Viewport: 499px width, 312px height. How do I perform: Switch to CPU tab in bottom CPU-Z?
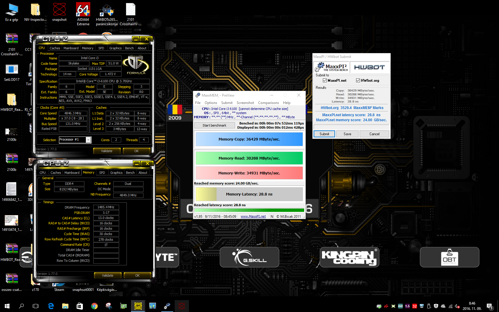[42, 173]
